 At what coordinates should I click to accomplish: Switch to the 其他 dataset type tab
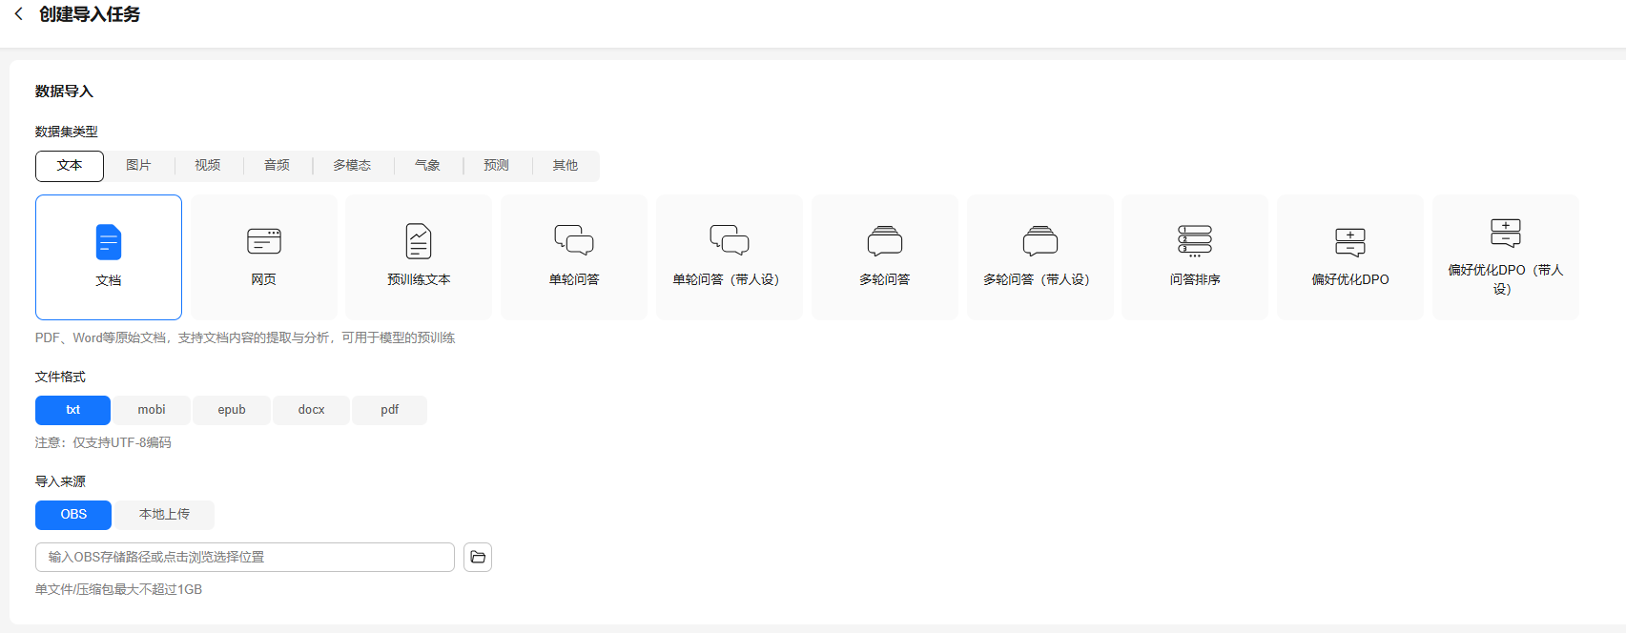click(566, 166)
